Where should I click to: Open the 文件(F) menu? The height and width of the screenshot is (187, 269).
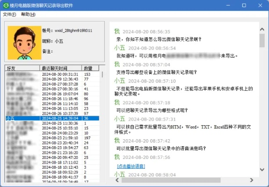(x=9, y=14)
